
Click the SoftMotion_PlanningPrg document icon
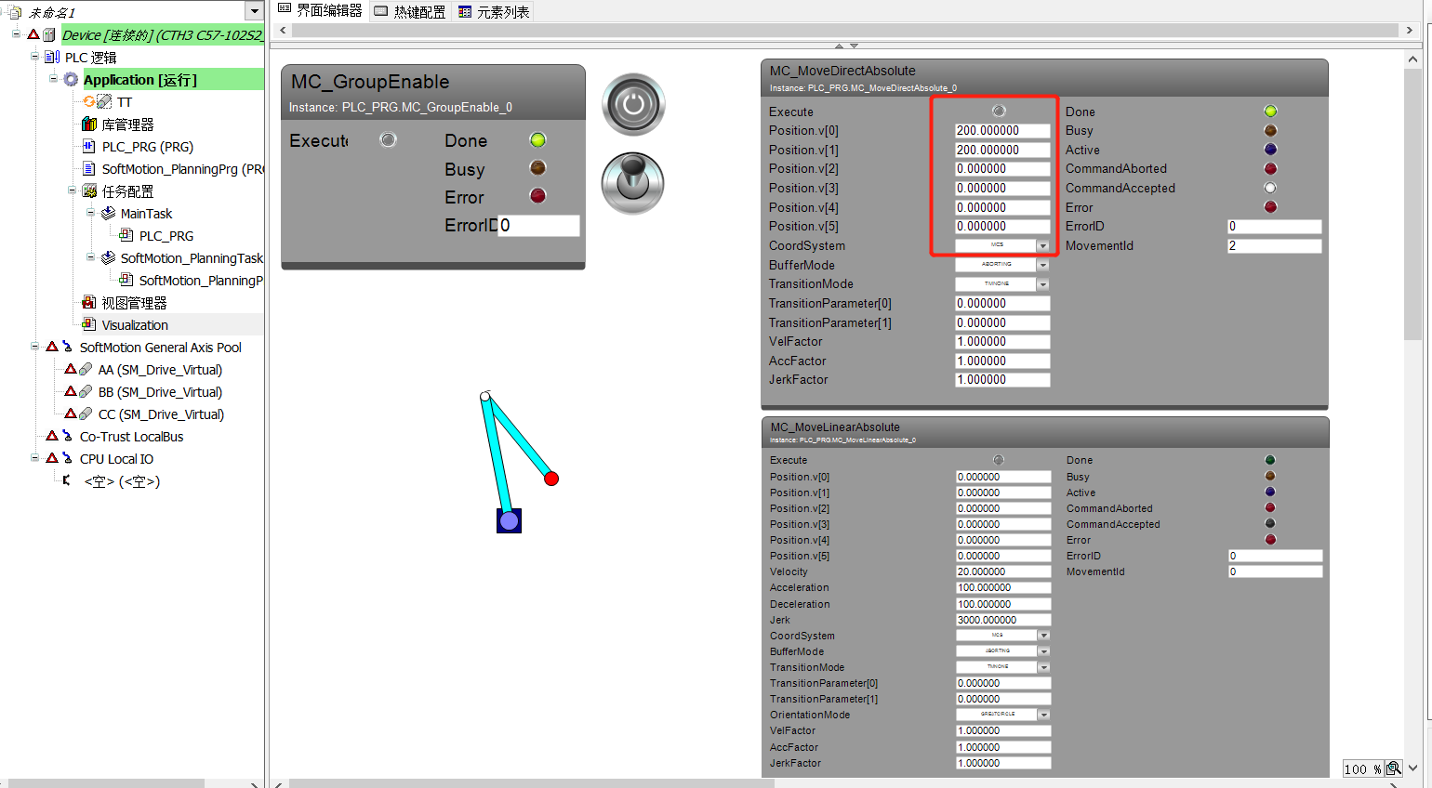pyautogui.click(x=89, y=169)
